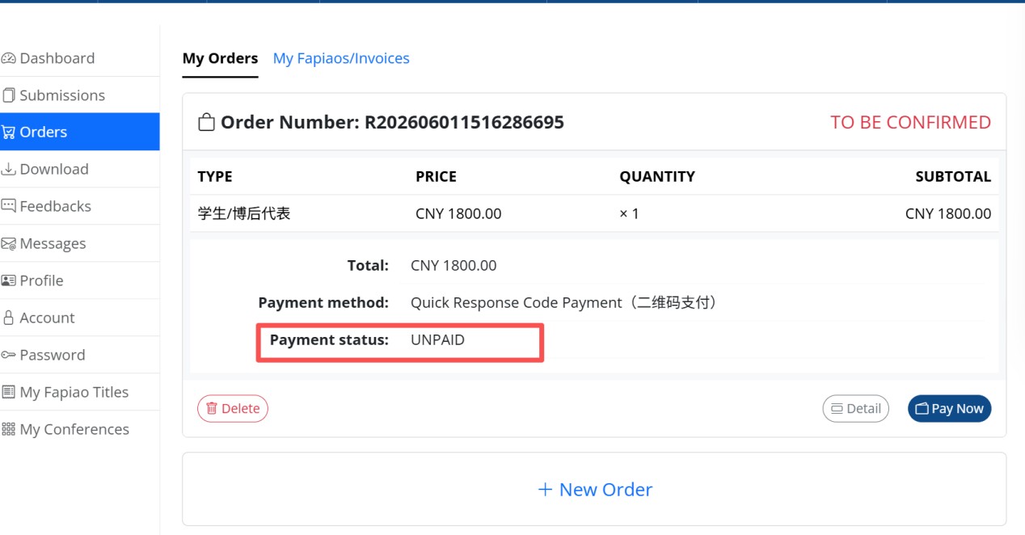
Task: Click the Messages envelope icon
Action: click(x=9, y=243)
